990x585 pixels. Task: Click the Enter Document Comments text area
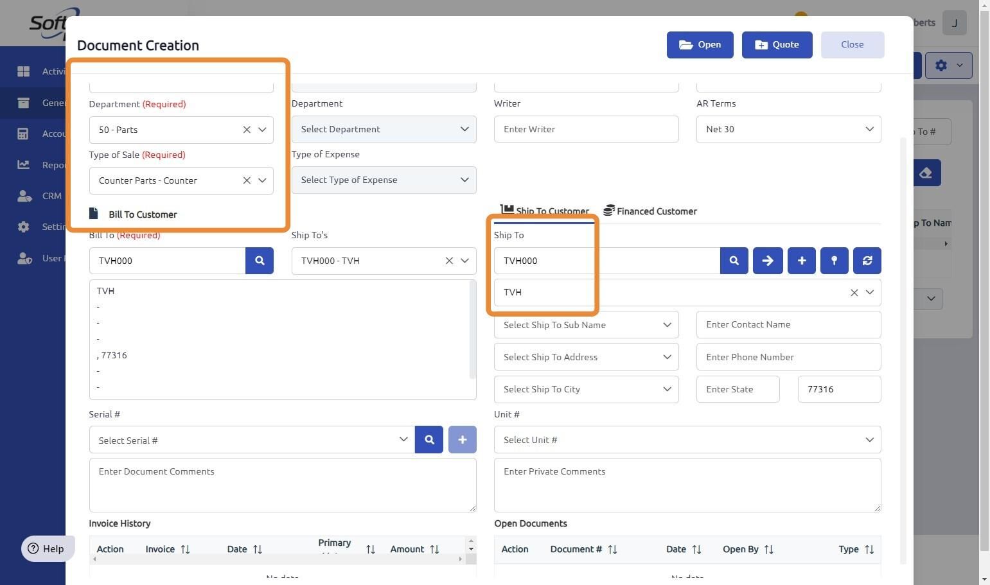pyautogui.click(x=283, y=485)
